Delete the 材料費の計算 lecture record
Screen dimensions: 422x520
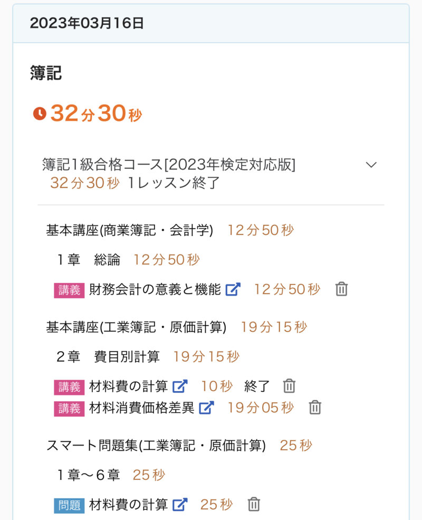pyautogui.click(x=289, y=386)
